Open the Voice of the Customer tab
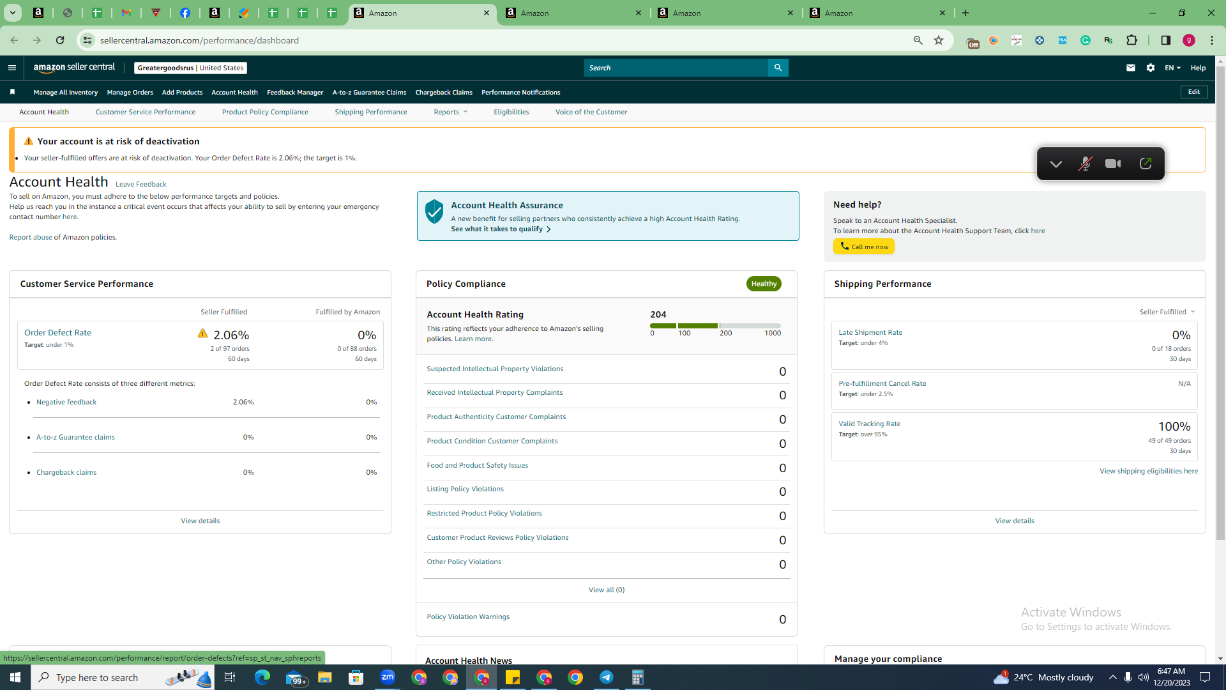This screenshot has height=690, width=1226. (x=591, y=112)
